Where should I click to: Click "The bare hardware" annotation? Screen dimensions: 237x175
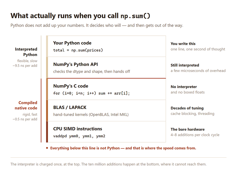[188, 129]
